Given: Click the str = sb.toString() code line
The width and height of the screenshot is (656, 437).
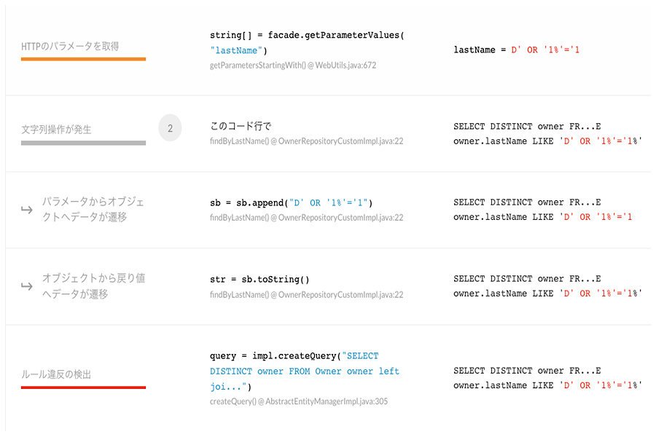Looking at the screenshot, I should point(259,280).
